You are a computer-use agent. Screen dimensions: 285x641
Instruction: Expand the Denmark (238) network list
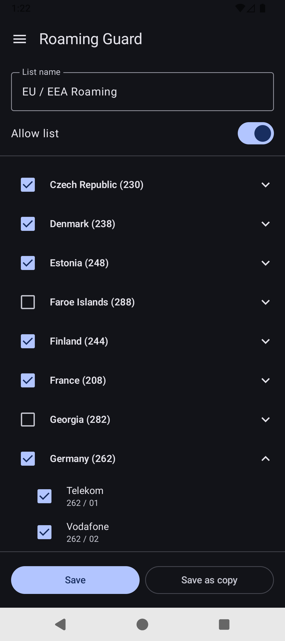[x=265, y=224]
